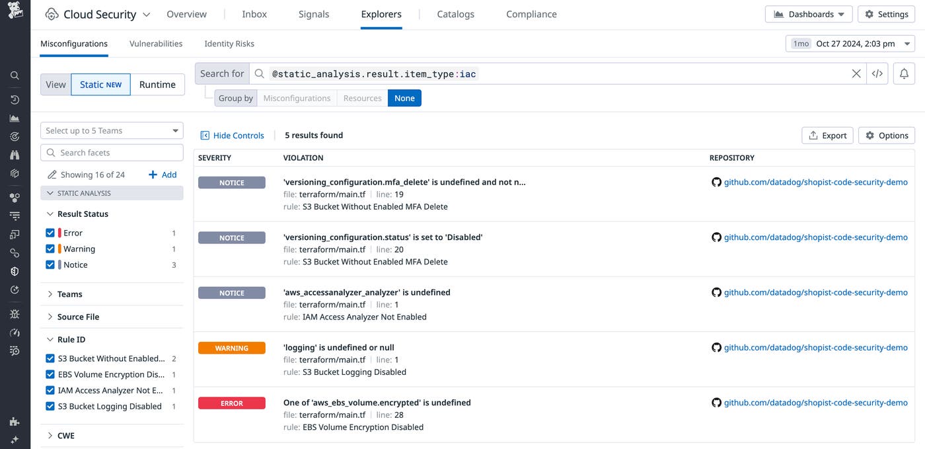This screenshot has width=925, height=449.
Task: Click the Export button above the results table
Action: [x=827, y=135]
